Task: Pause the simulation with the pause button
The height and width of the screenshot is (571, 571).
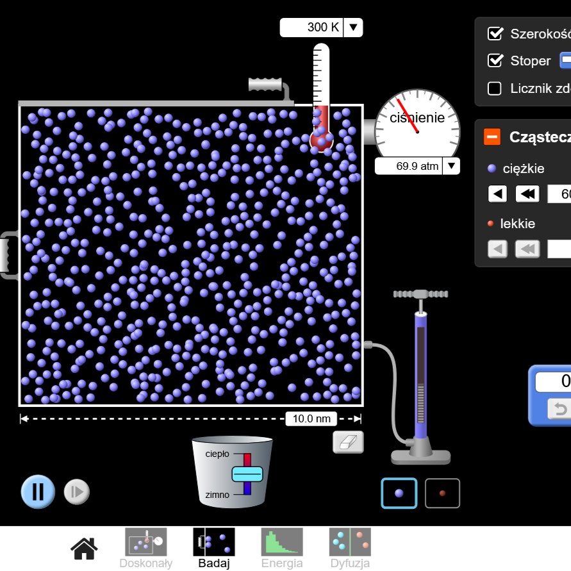Action: coord(38,492)
